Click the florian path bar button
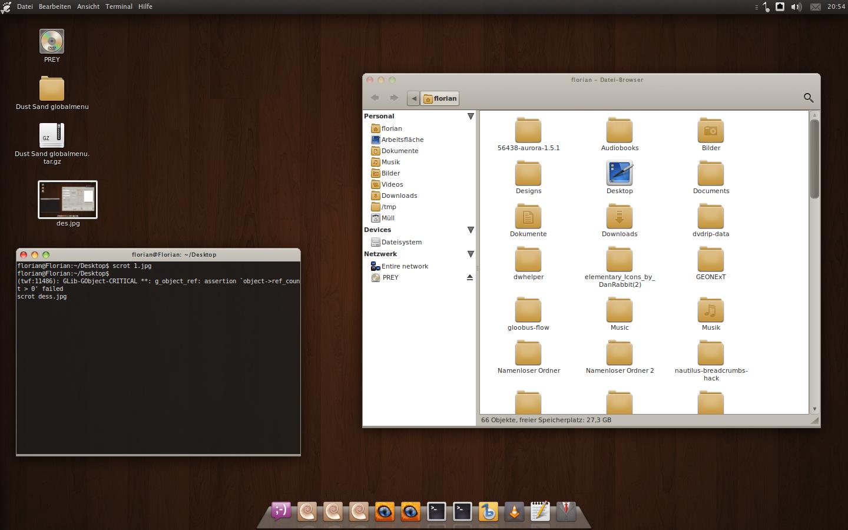Viewport: 848px width, 530px height. 440,98
